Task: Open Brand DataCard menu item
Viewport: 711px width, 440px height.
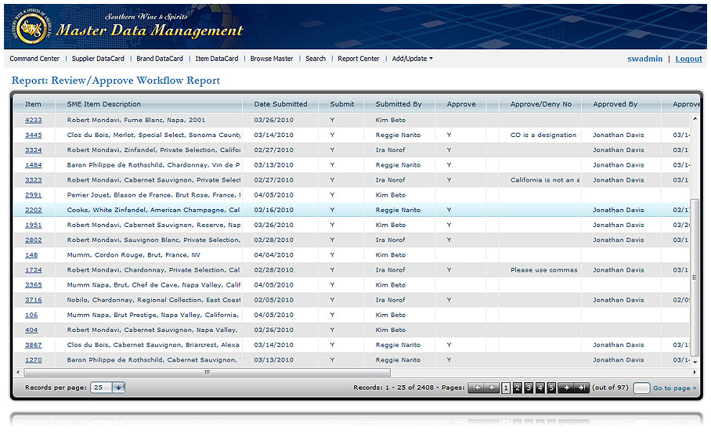Action: pos(160,59)
